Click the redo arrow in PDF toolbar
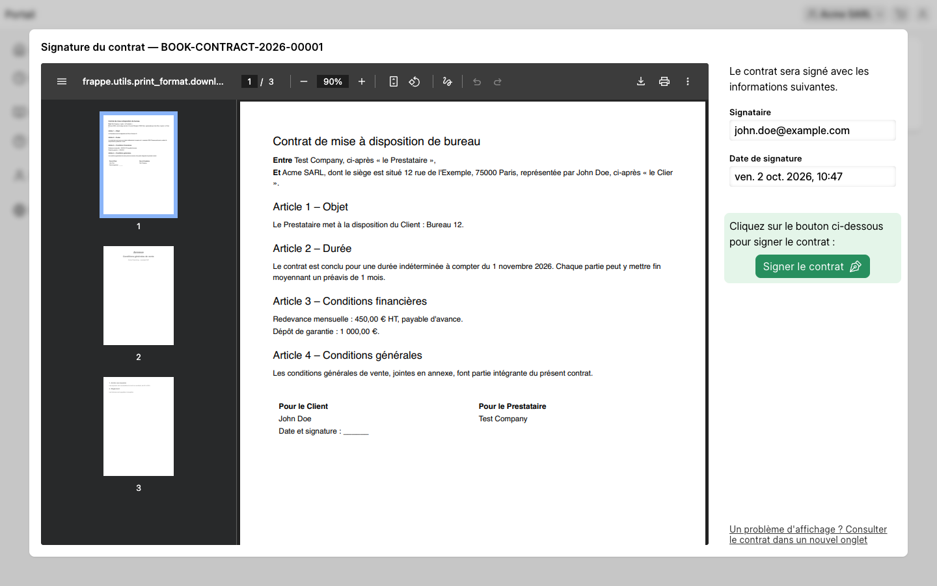Viewport: 937px width, 586px height. pyautogui.click(x=498, y=81)
